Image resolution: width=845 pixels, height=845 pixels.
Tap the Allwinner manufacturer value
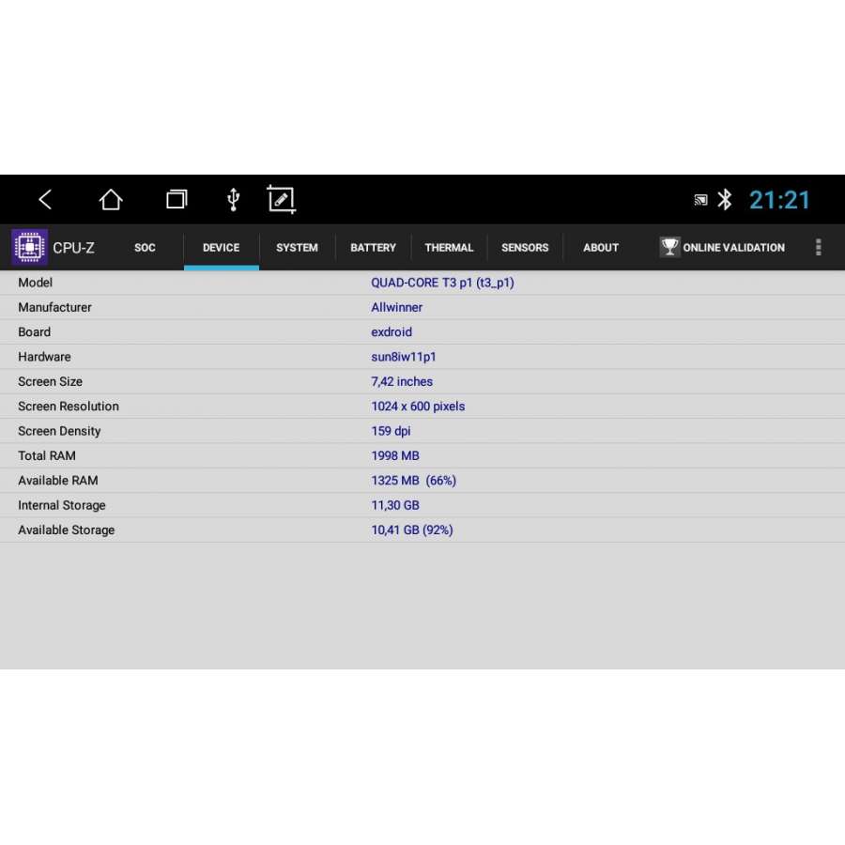coord(396,307)
